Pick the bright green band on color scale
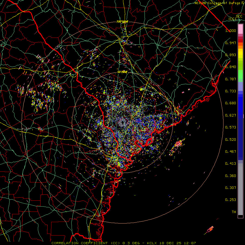This screenshot has height=245, width=245. [240, 74]
